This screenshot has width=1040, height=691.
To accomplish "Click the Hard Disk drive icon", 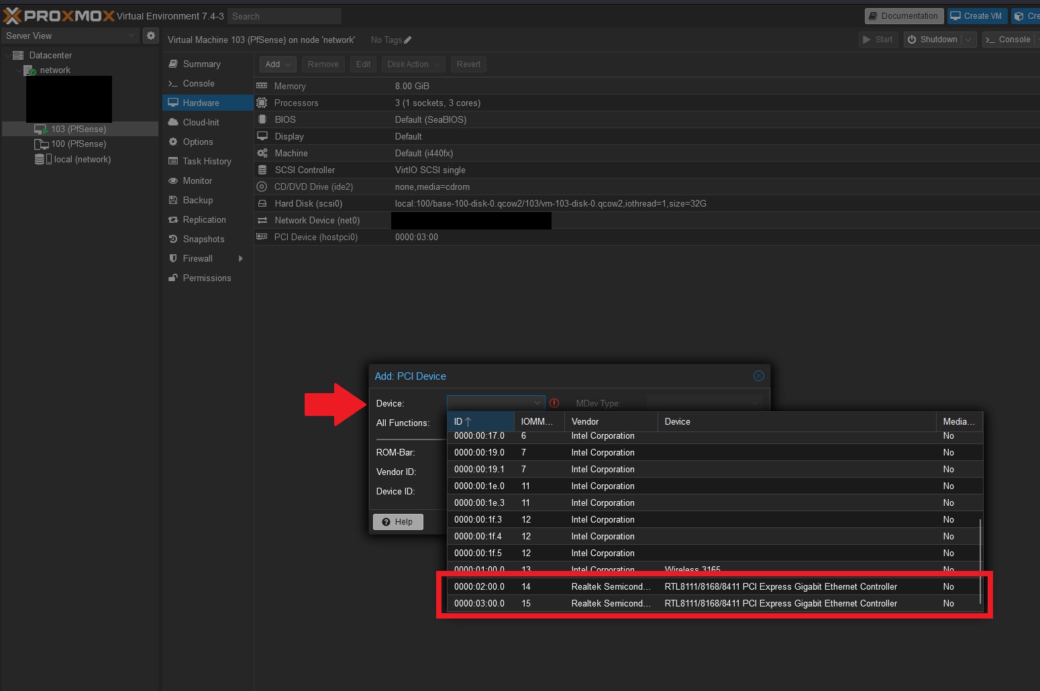I will coord(262,203).
